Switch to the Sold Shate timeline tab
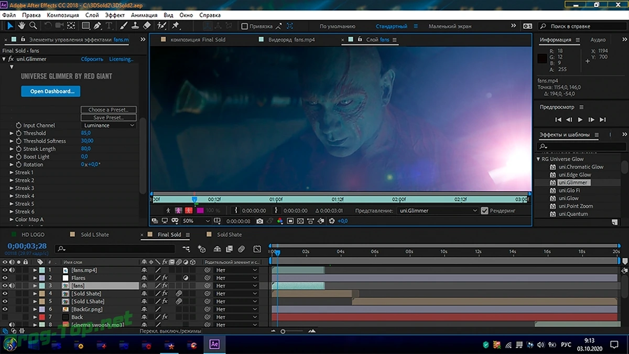 point(229,234)
